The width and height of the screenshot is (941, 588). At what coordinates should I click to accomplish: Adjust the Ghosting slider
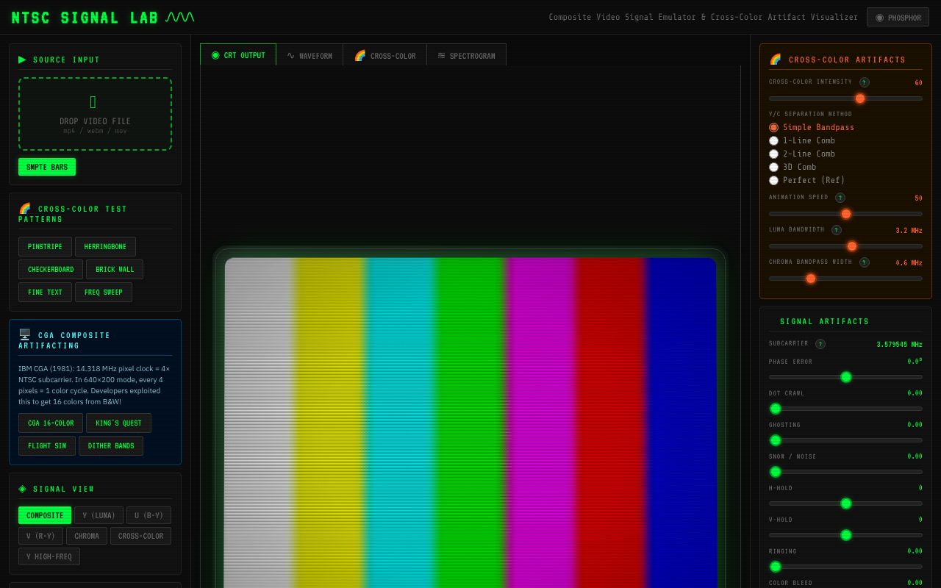click(845, 440)
